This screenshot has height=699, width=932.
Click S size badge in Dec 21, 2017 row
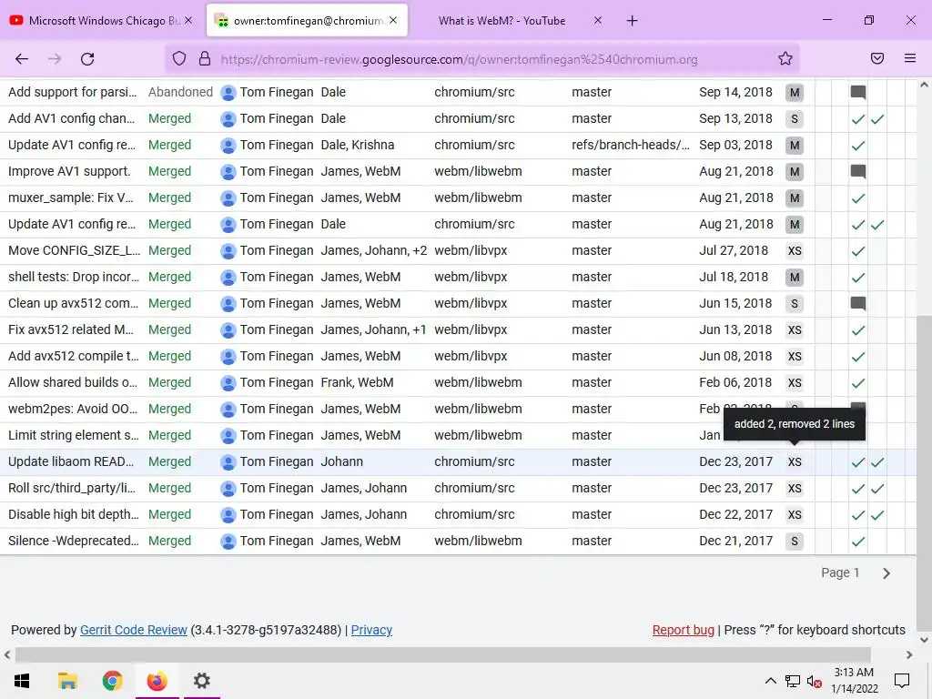tap(795, 541)
